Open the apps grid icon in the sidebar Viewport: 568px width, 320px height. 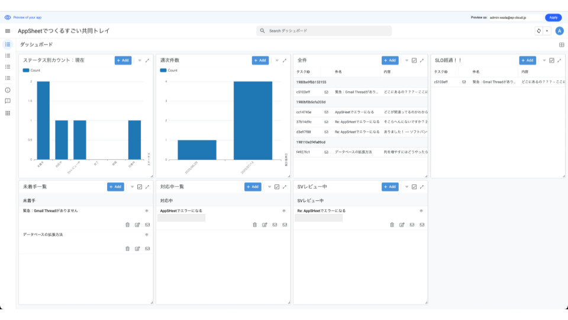[x=8, y=113]
